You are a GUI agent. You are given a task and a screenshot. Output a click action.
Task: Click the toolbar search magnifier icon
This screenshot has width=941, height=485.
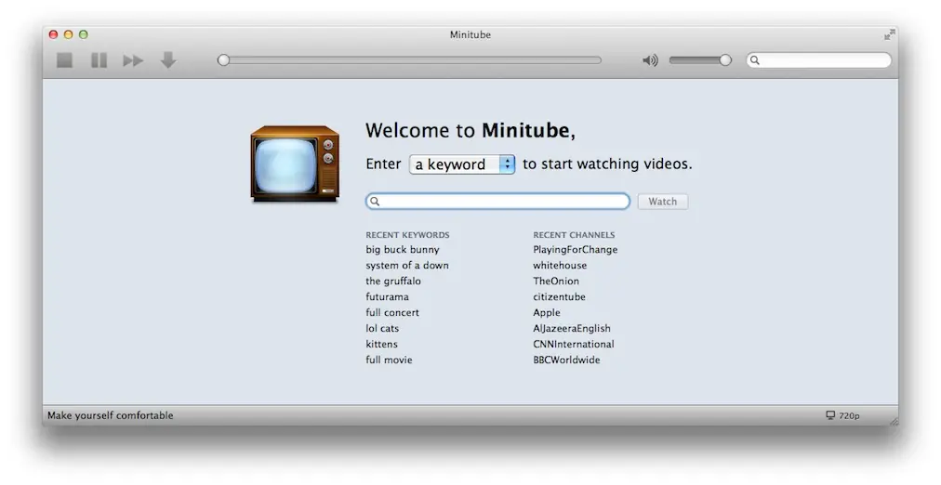pos(755,60)
